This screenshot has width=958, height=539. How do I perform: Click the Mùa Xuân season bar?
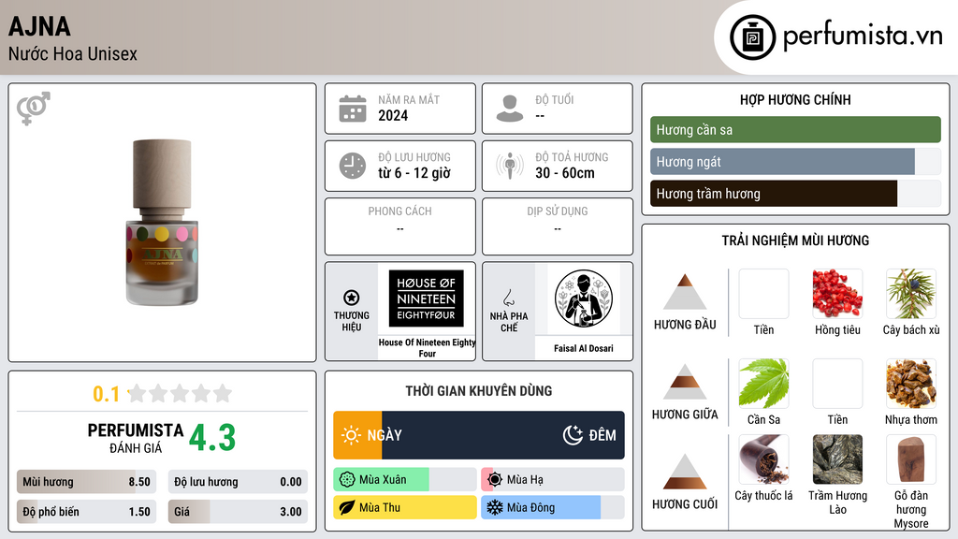point(405,480)
